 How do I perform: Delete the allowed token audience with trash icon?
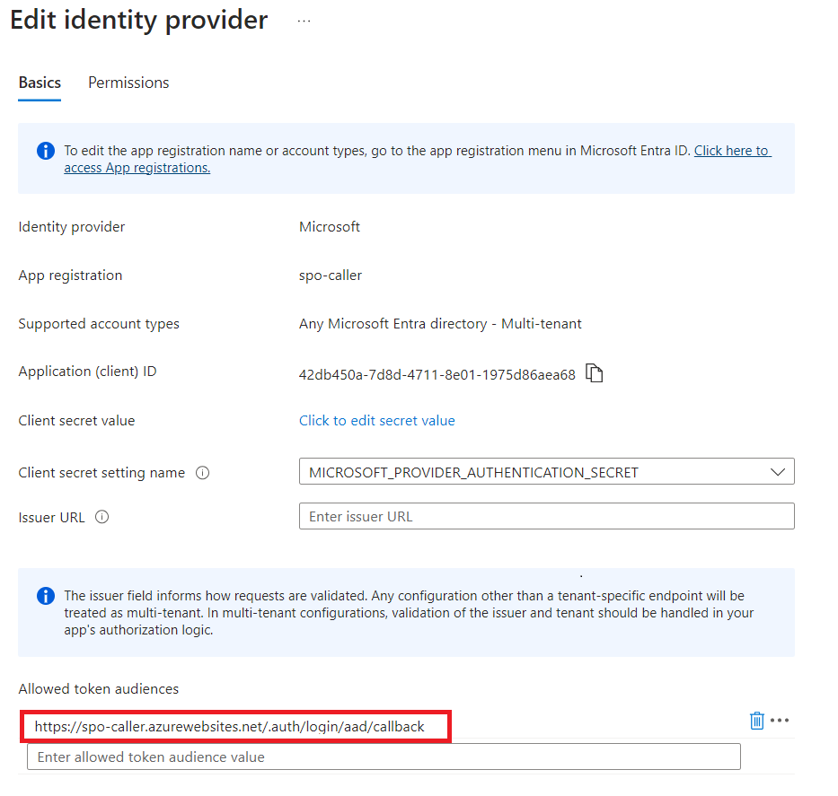tap(756, 721)
